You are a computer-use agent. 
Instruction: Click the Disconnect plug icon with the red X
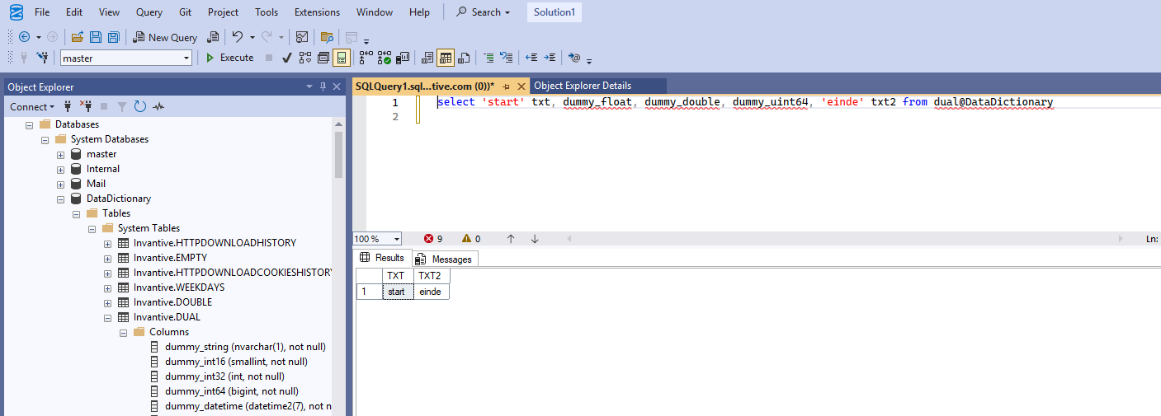85,106
